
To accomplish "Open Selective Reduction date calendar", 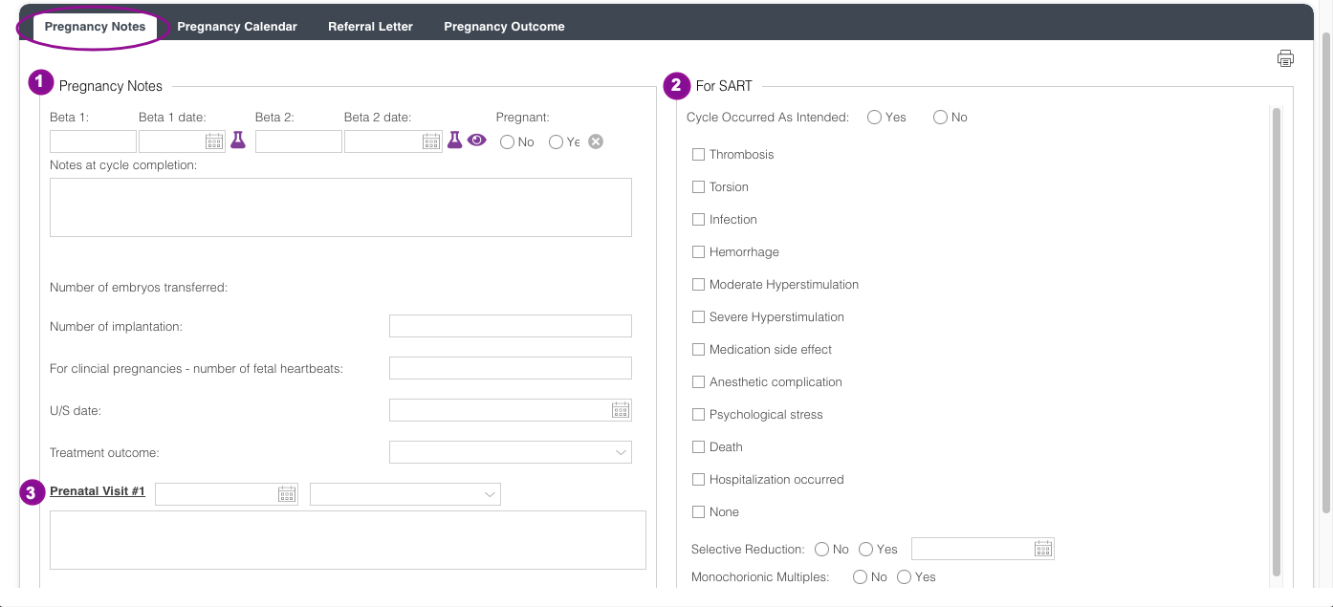I will (1043, 549).
